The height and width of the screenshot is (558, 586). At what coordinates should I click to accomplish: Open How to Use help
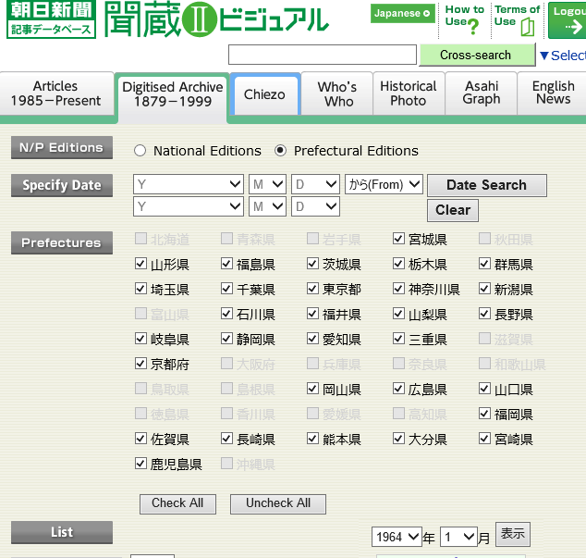click(464, 19)
